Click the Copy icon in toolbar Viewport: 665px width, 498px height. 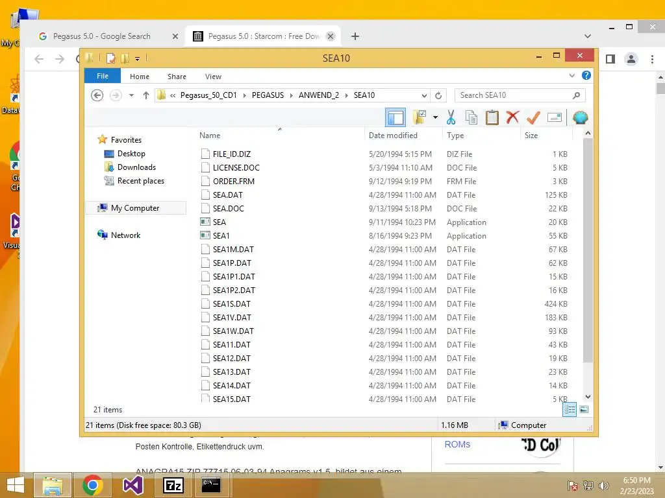[x=471, y=117]
